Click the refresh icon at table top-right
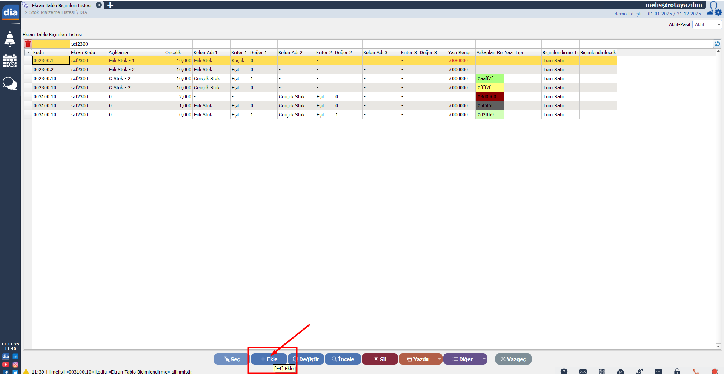The height and width of the screenshot is (374, 724). [717, 44]
